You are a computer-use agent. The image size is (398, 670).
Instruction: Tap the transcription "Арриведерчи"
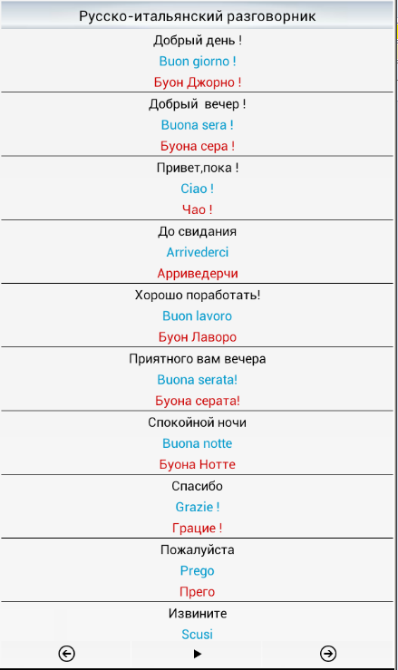coord(197,273)
